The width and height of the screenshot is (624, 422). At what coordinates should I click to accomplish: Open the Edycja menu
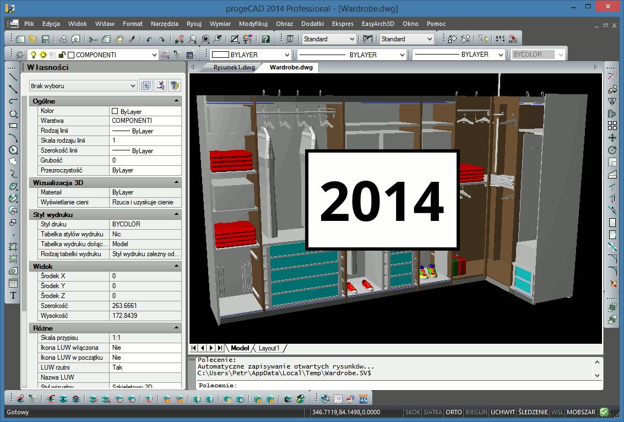pyautogui.click(x=51, y=24)
